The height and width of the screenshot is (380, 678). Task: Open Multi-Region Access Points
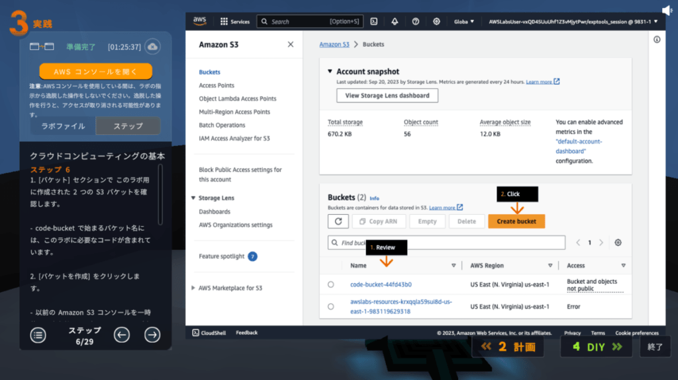click(234, 112)
